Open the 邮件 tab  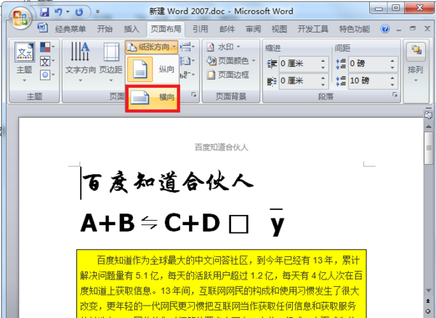click(227, 29)
